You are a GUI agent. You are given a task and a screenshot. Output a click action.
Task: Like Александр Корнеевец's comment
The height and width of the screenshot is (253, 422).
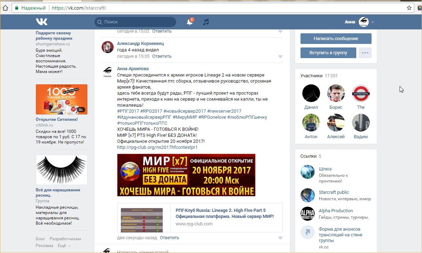280,56
